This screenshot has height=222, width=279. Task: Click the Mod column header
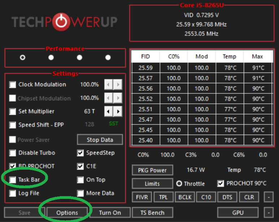point(202,56)
